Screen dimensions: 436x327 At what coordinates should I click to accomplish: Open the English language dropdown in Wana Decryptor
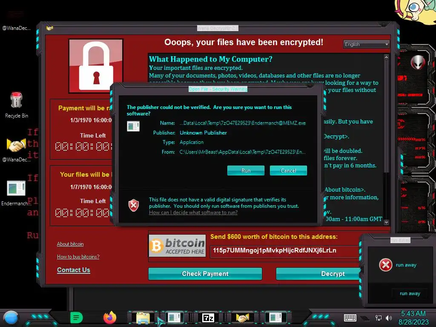coord(366,44)
